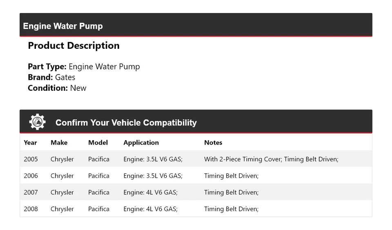Select the 2007 year cell

click(x=31, y=192)
